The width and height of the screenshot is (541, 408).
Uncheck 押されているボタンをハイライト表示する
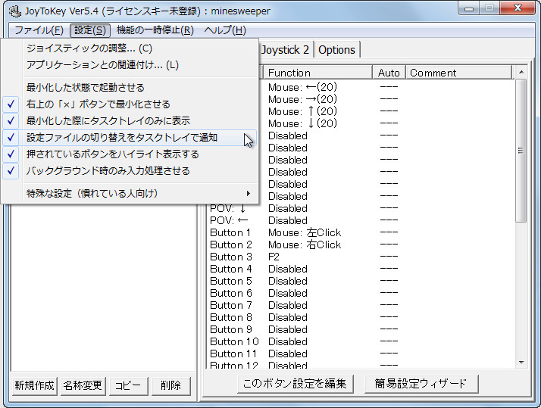pyautogui.click(x=130, y=154)
